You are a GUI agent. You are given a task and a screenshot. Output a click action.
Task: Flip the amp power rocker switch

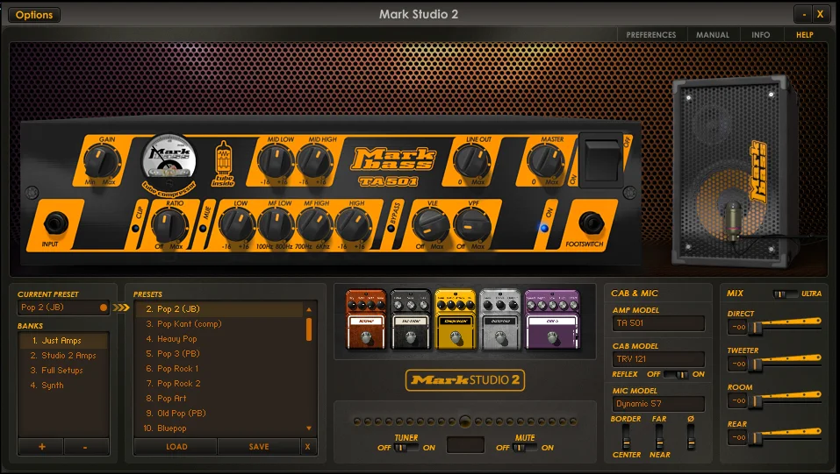[601, 159]
